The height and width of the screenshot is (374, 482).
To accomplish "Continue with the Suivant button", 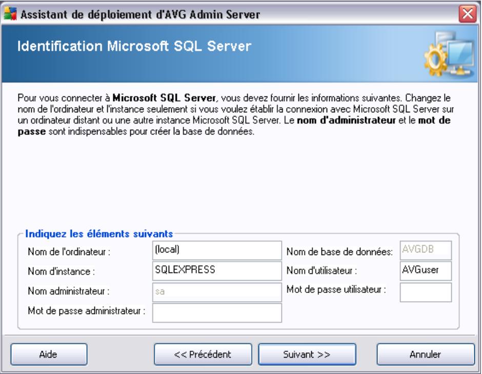I will click(x=307, y=355).
